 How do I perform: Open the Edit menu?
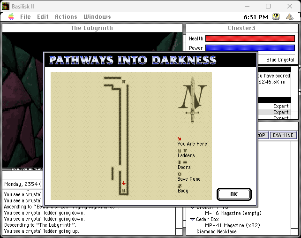(x=43, y=17)
